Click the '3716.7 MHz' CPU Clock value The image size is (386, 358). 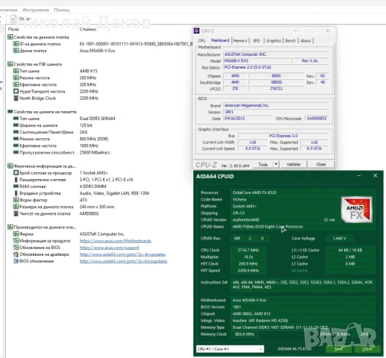tap(248, 250)
